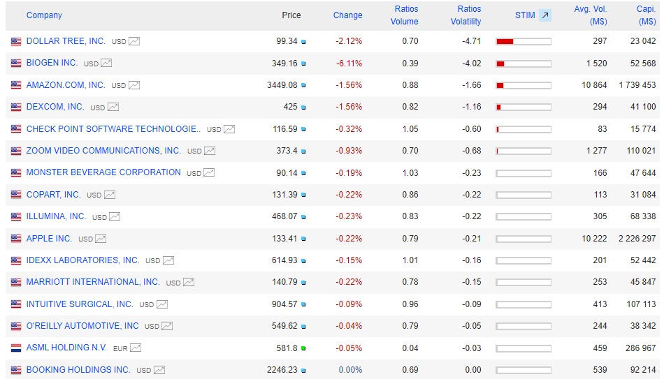The image size is (671, 379).
Task: Open ASML HOLDING N.V. link
Action: [66, 348]
